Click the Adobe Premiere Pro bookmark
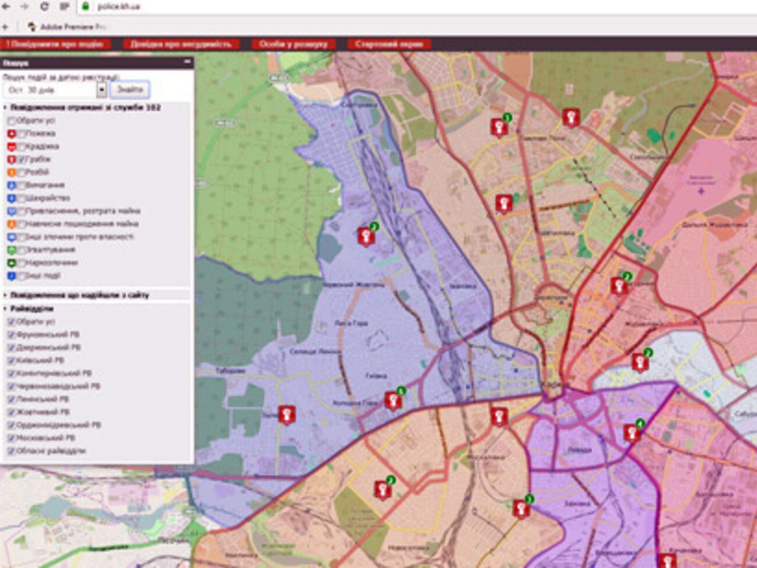Image resolution: width=757 pixels, height=568 pixels. 67,27
